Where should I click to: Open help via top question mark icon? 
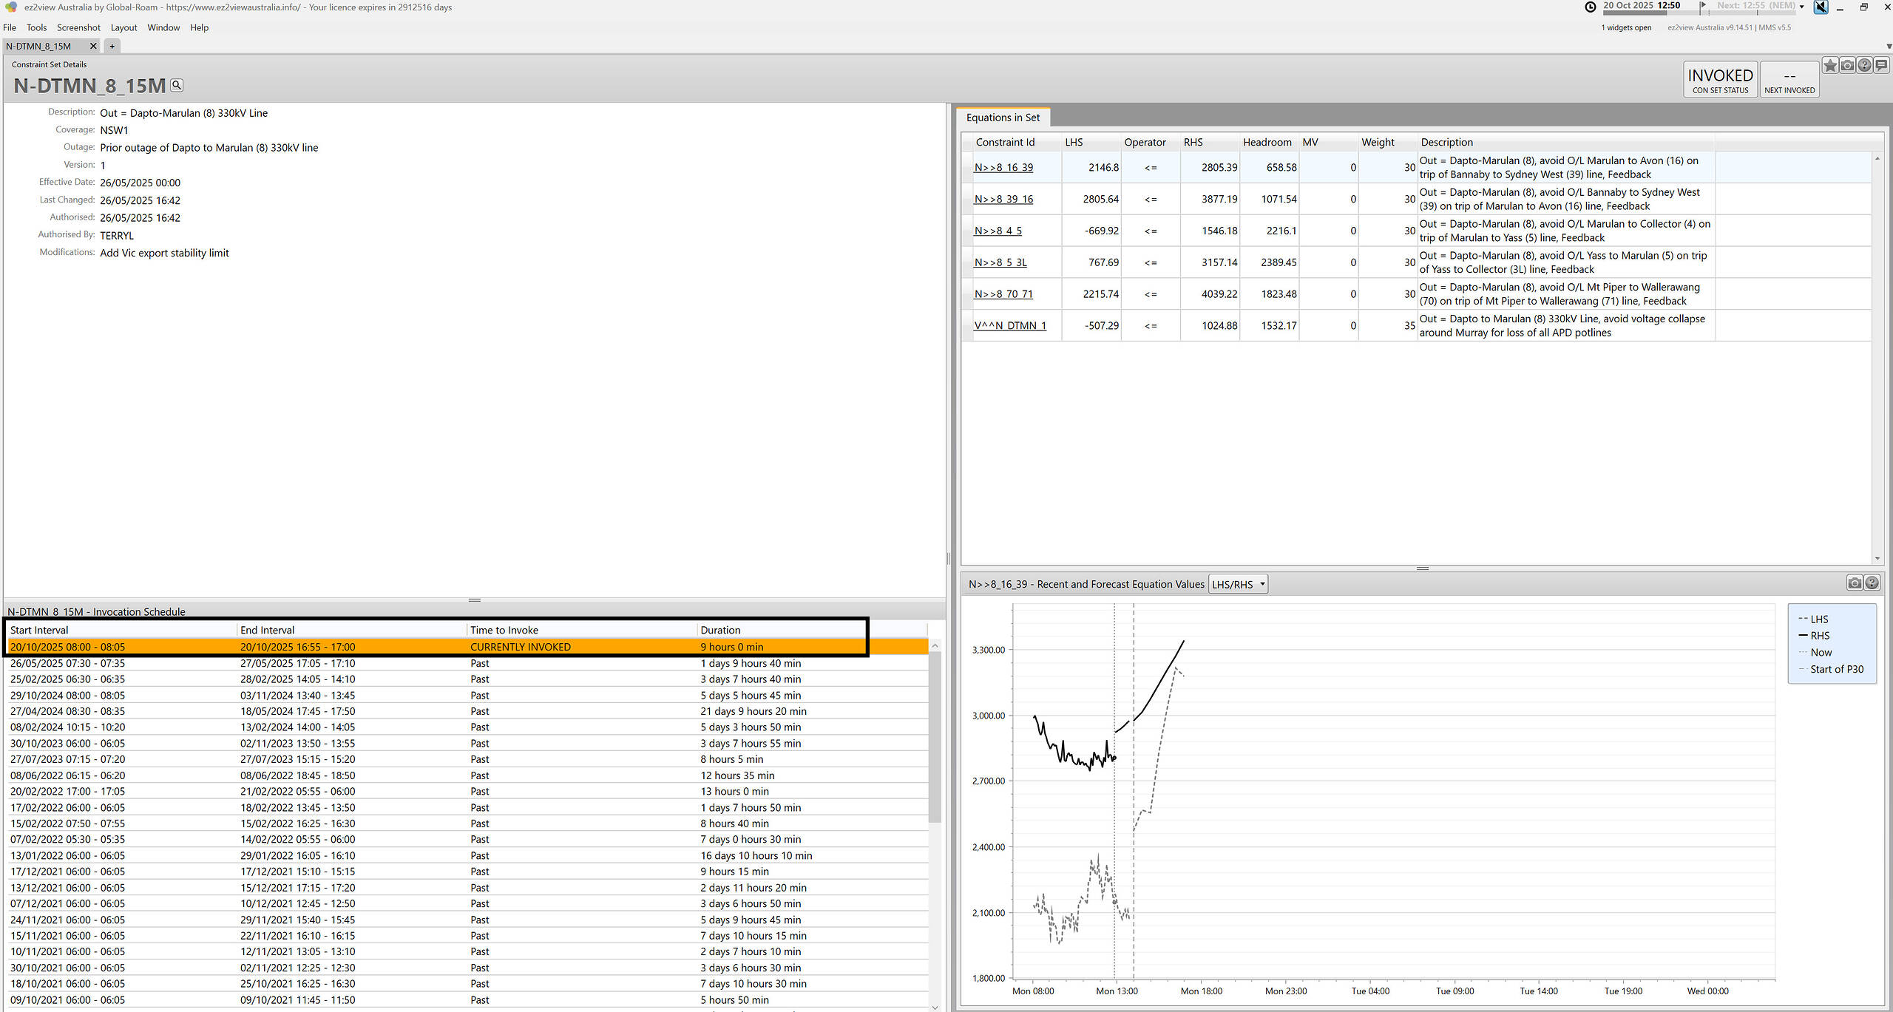pos(1864,66)
